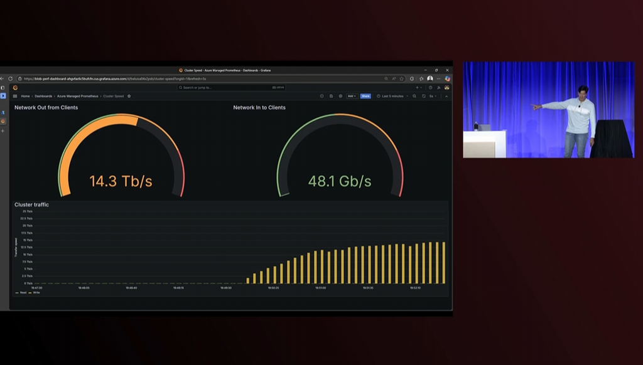
Task: Star the Cluster Speed dashboard
Action: (x=129, y=97)
